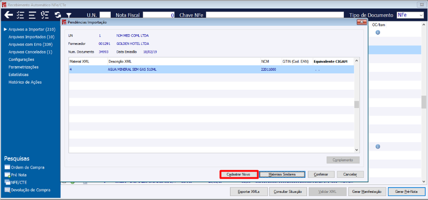Viewport: 428px width, 200px height.
Task: Click the back arrow icon in toolbar
Action: (9, 15)
